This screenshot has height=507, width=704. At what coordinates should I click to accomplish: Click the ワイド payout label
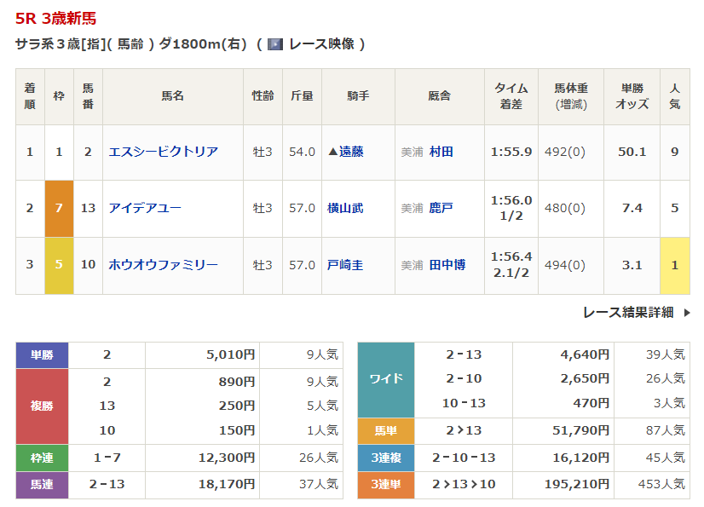pyautogui.click(x=385, y=379)
